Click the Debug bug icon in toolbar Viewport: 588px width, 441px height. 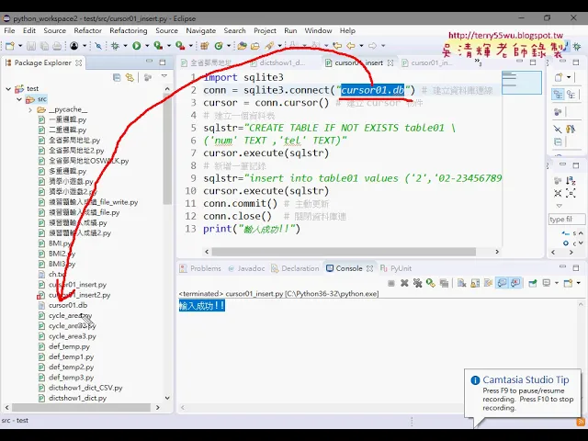click(x=115, y=46)
